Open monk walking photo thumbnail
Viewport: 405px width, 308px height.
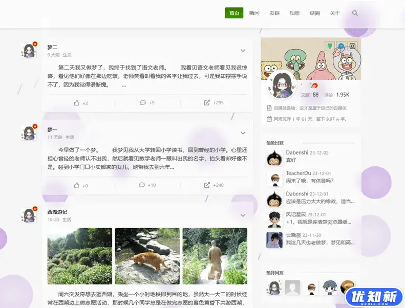tap(215, 256)
